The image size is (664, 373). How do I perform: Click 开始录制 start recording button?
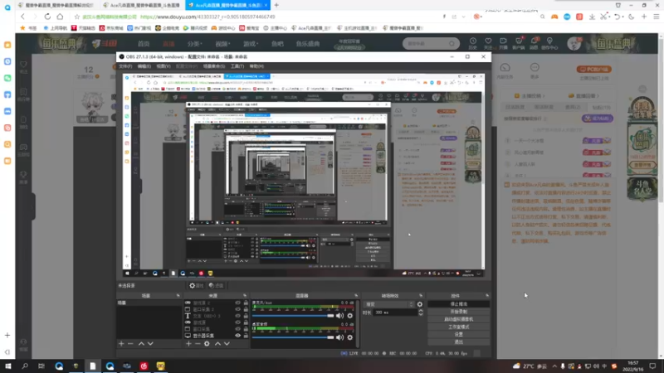459,312
